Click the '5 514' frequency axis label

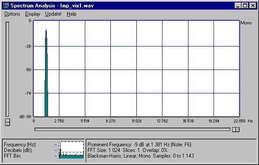[85, 121]
